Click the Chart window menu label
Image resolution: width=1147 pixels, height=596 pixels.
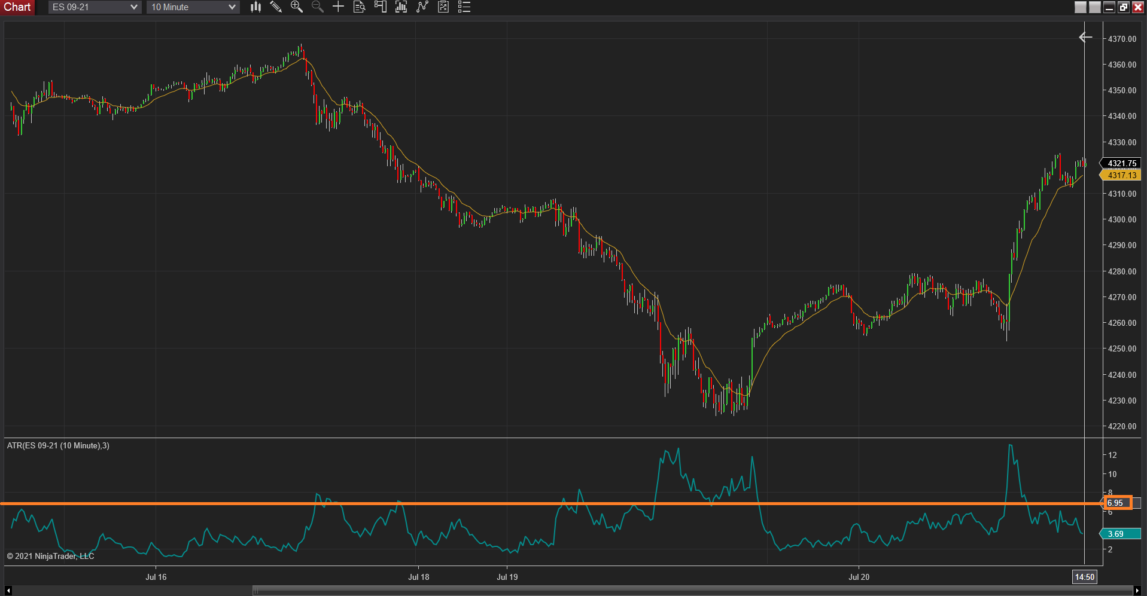[x=17, y=7]
